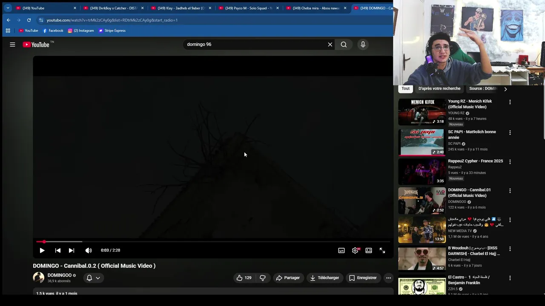This screenshot has height=306, width=545.
Task: Open the tab search dropdown arrow
Action: tap(8, 8)
